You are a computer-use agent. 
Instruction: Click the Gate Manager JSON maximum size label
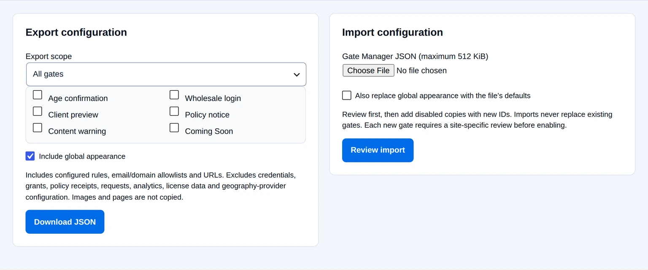pyautogui.click(x=415, y=57)
